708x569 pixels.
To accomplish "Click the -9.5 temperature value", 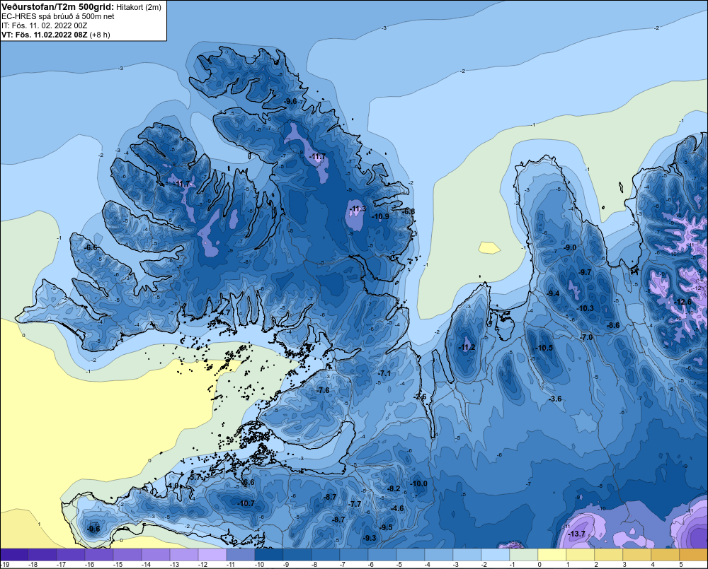I will [x=386, y=527].
